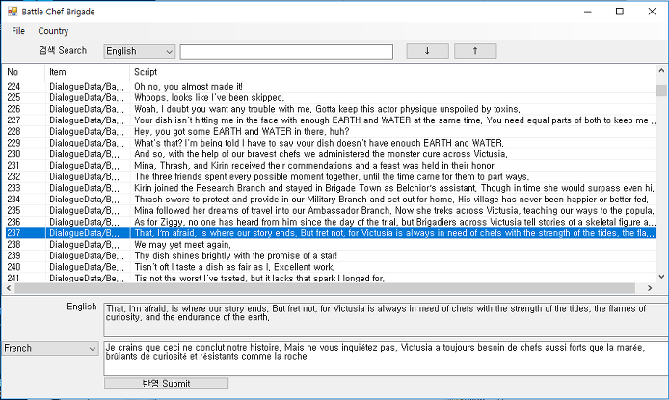Click the French translation text box
Screen dimensions: 669x400
pos(387,359)
